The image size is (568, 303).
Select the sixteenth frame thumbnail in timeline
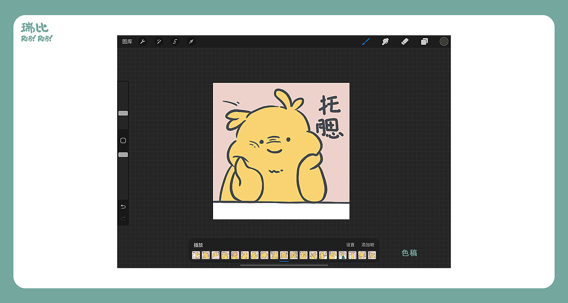pos(343,255)
